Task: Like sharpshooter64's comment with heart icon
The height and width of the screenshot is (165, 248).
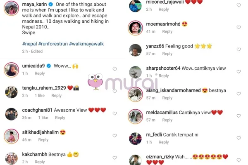Action: click(x=238, y=71)
